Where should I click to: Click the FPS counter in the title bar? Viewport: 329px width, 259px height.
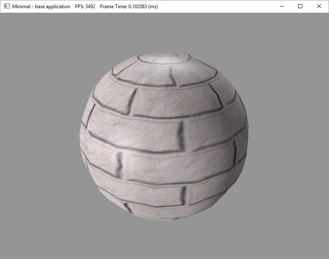coord(85,7)
